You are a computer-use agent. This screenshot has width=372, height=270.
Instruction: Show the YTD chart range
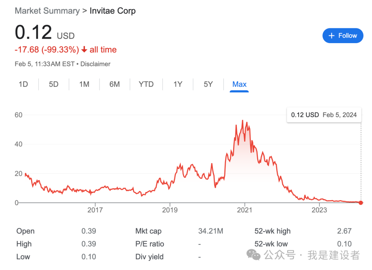coord(146,84)
